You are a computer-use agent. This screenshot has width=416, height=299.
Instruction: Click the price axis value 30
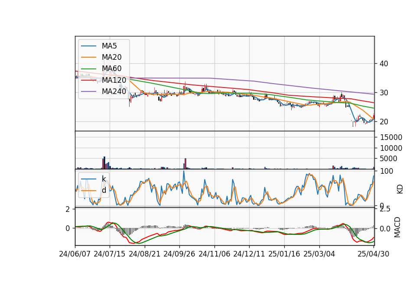384,93
